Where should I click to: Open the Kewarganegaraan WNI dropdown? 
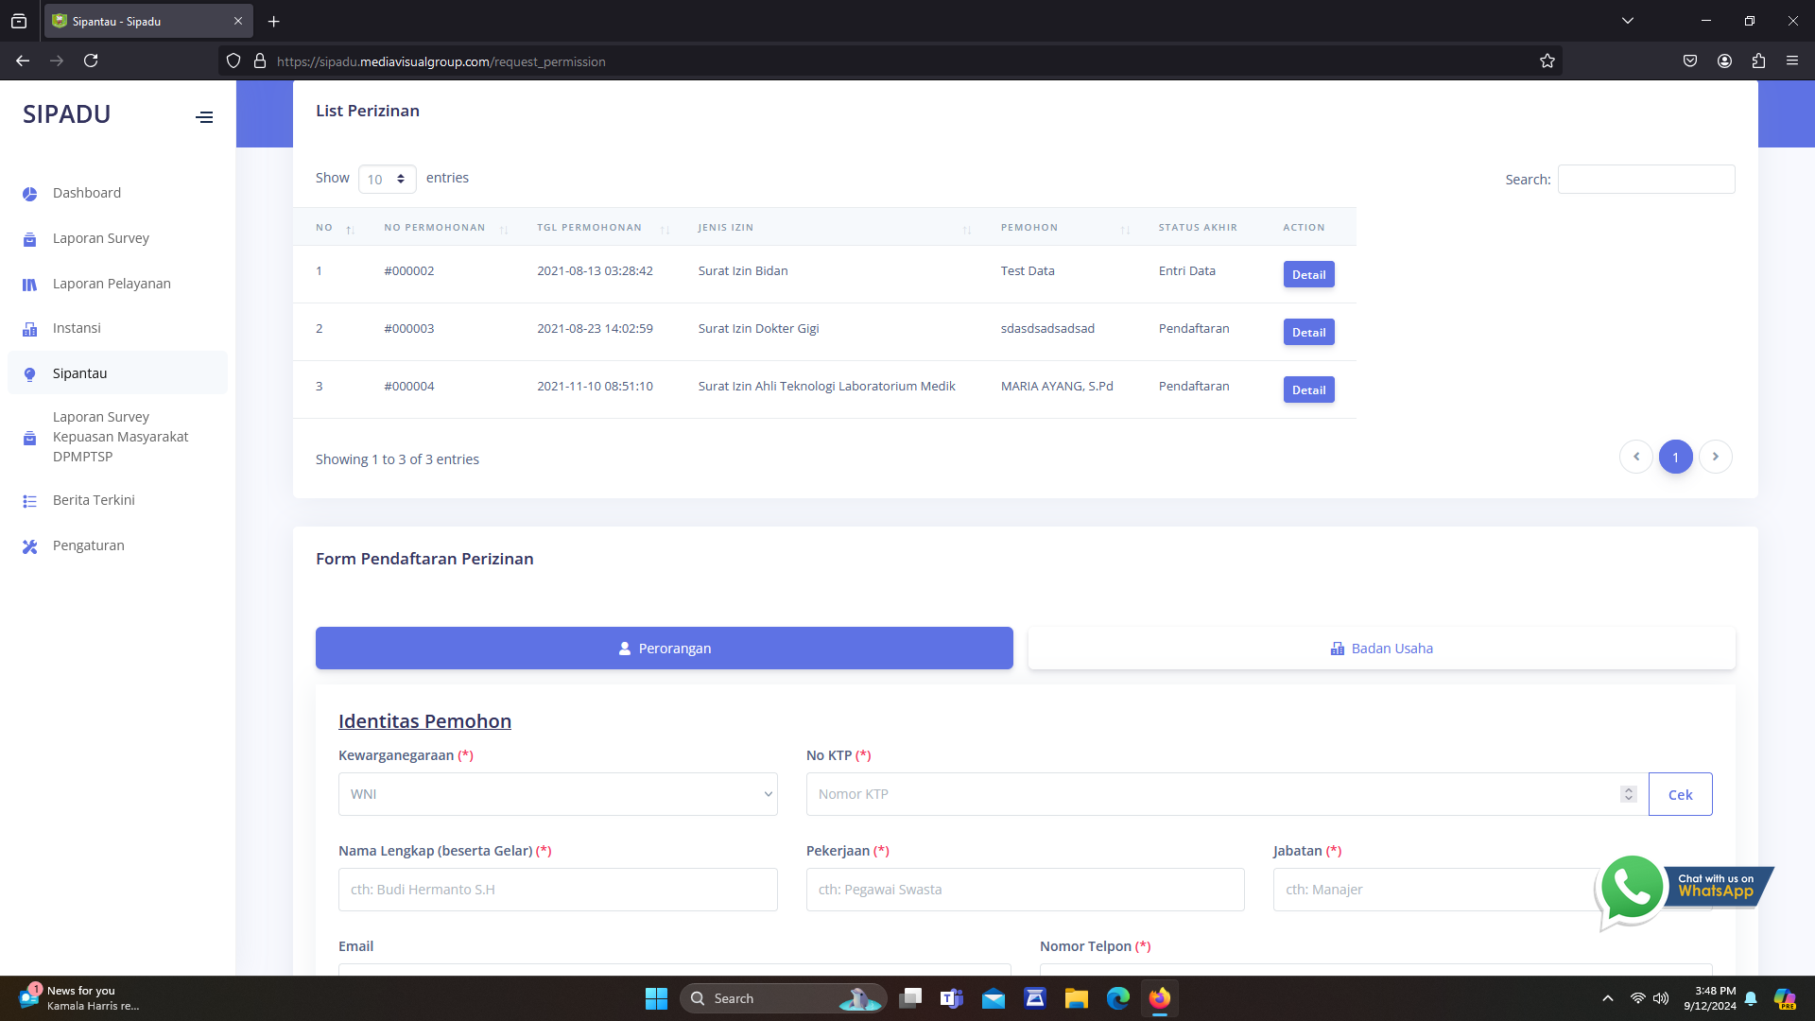pos(558,794)
